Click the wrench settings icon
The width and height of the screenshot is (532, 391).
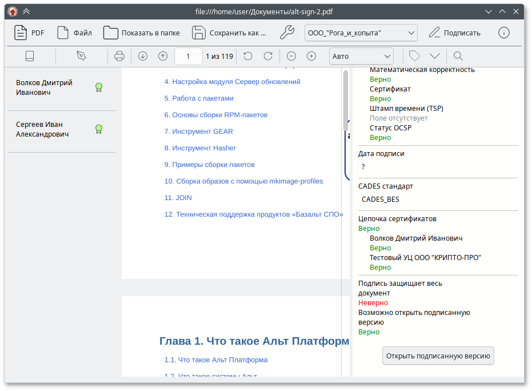pos(287,33)
